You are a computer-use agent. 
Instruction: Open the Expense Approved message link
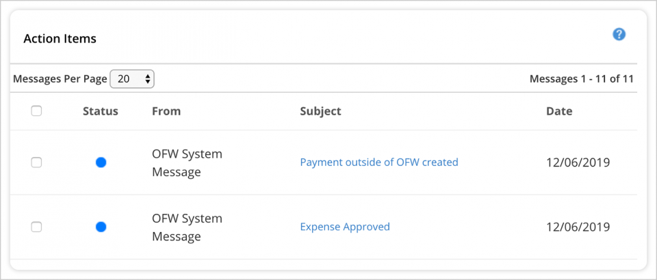coord(345,227)
